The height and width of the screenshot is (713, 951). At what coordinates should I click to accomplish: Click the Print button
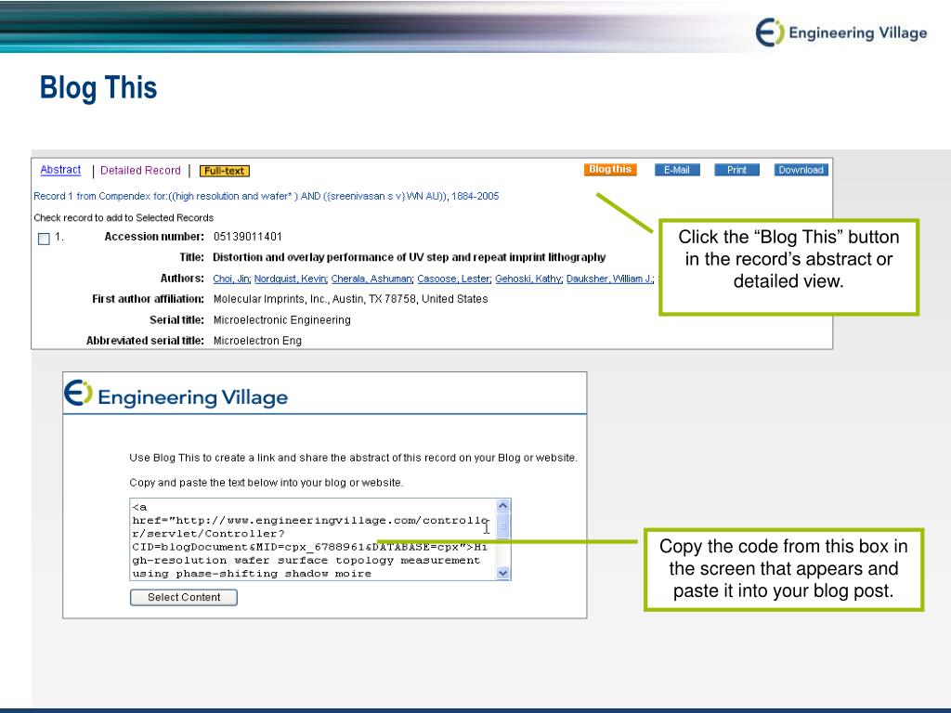tap(736, 171)
